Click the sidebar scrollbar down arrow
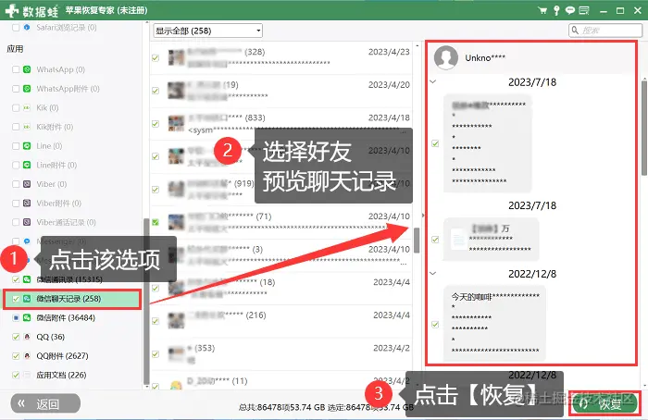This screenshot has width=648, height=420. (146, 386)
